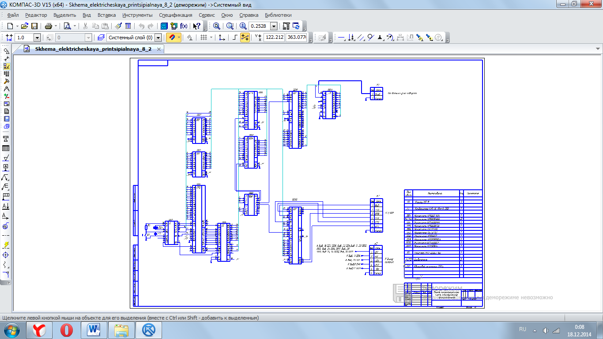The width and height of the screenshot is (603, 339).
Task: Open the Спецификация menu
Action: (175, 15)
